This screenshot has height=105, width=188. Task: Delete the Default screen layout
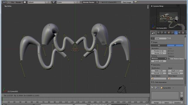pyautogui.click(x=50, y=2)
